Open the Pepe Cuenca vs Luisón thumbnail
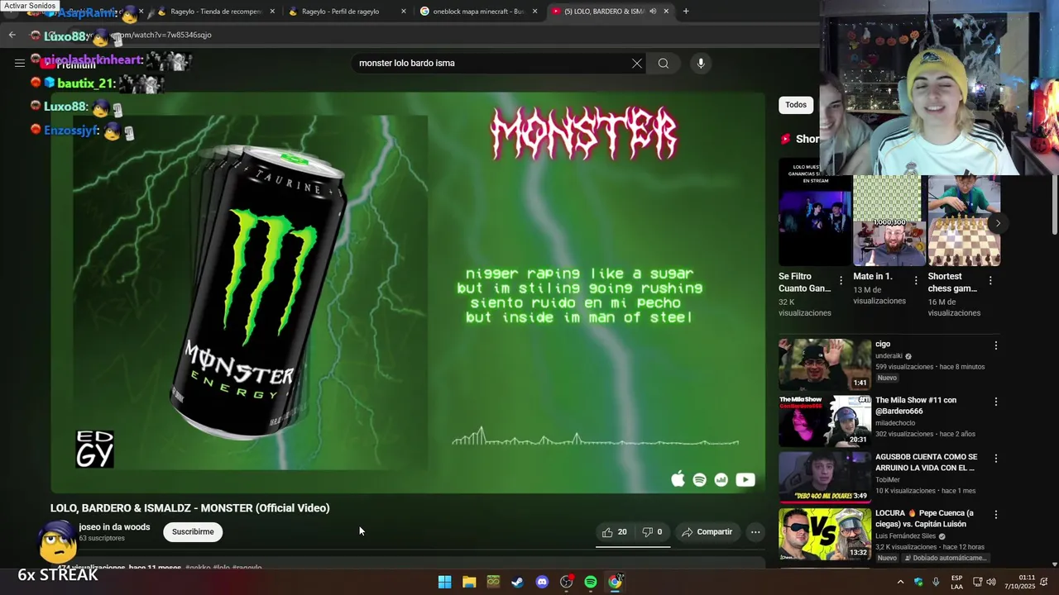The image size is (1059, 595). tap(825, 533)
